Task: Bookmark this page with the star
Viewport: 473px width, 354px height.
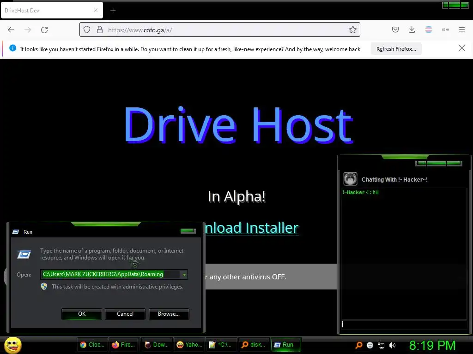Action: [x=352, y=29]
